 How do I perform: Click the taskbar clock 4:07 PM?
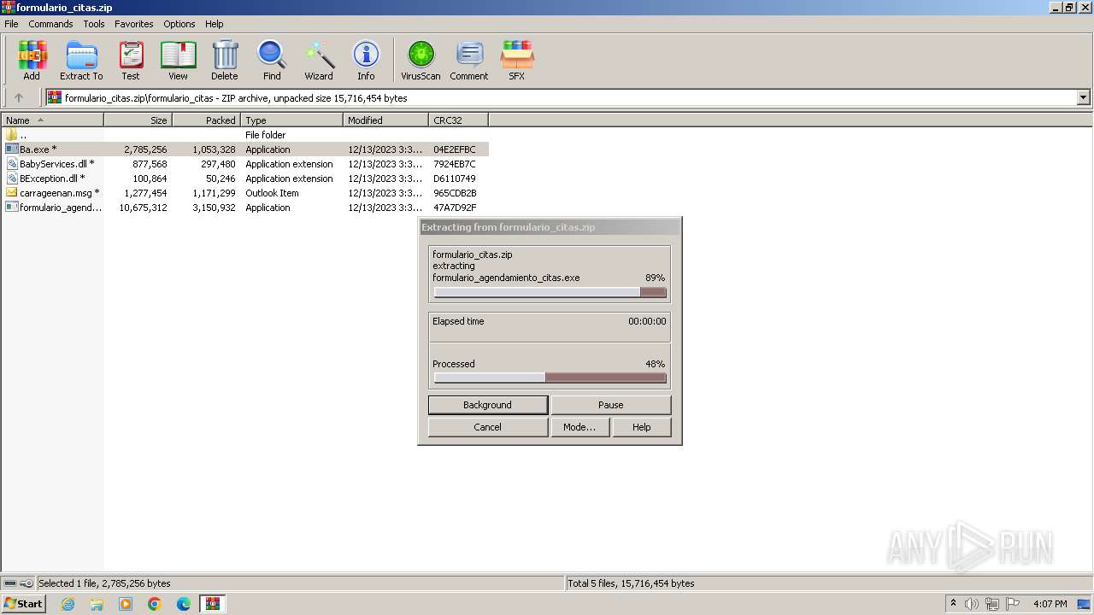[1050, 604]
